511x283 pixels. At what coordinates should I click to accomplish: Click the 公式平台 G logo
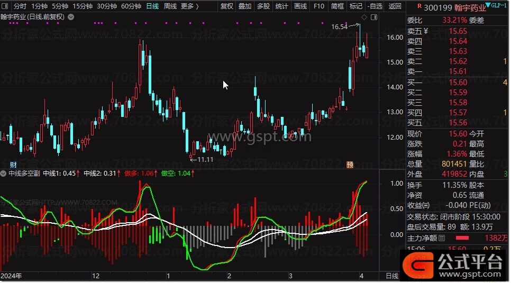(418, 266)
